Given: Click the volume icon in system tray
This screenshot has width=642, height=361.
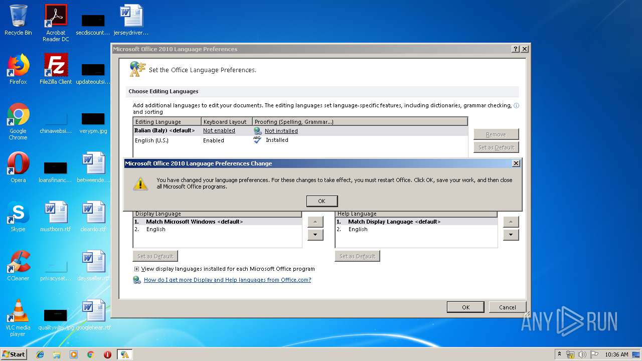Looking at the screenshot, I should pyautogui.click(x=582, y=354).
